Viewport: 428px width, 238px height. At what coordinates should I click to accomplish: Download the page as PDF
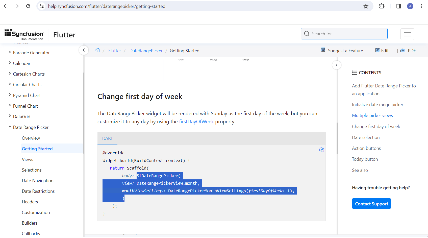point(408,51)
